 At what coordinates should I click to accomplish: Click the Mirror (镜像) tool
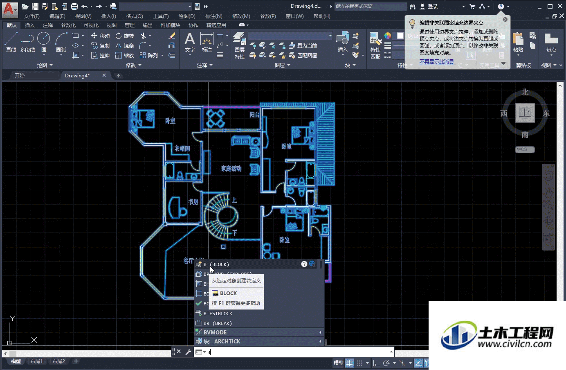(x=125, y=45)
